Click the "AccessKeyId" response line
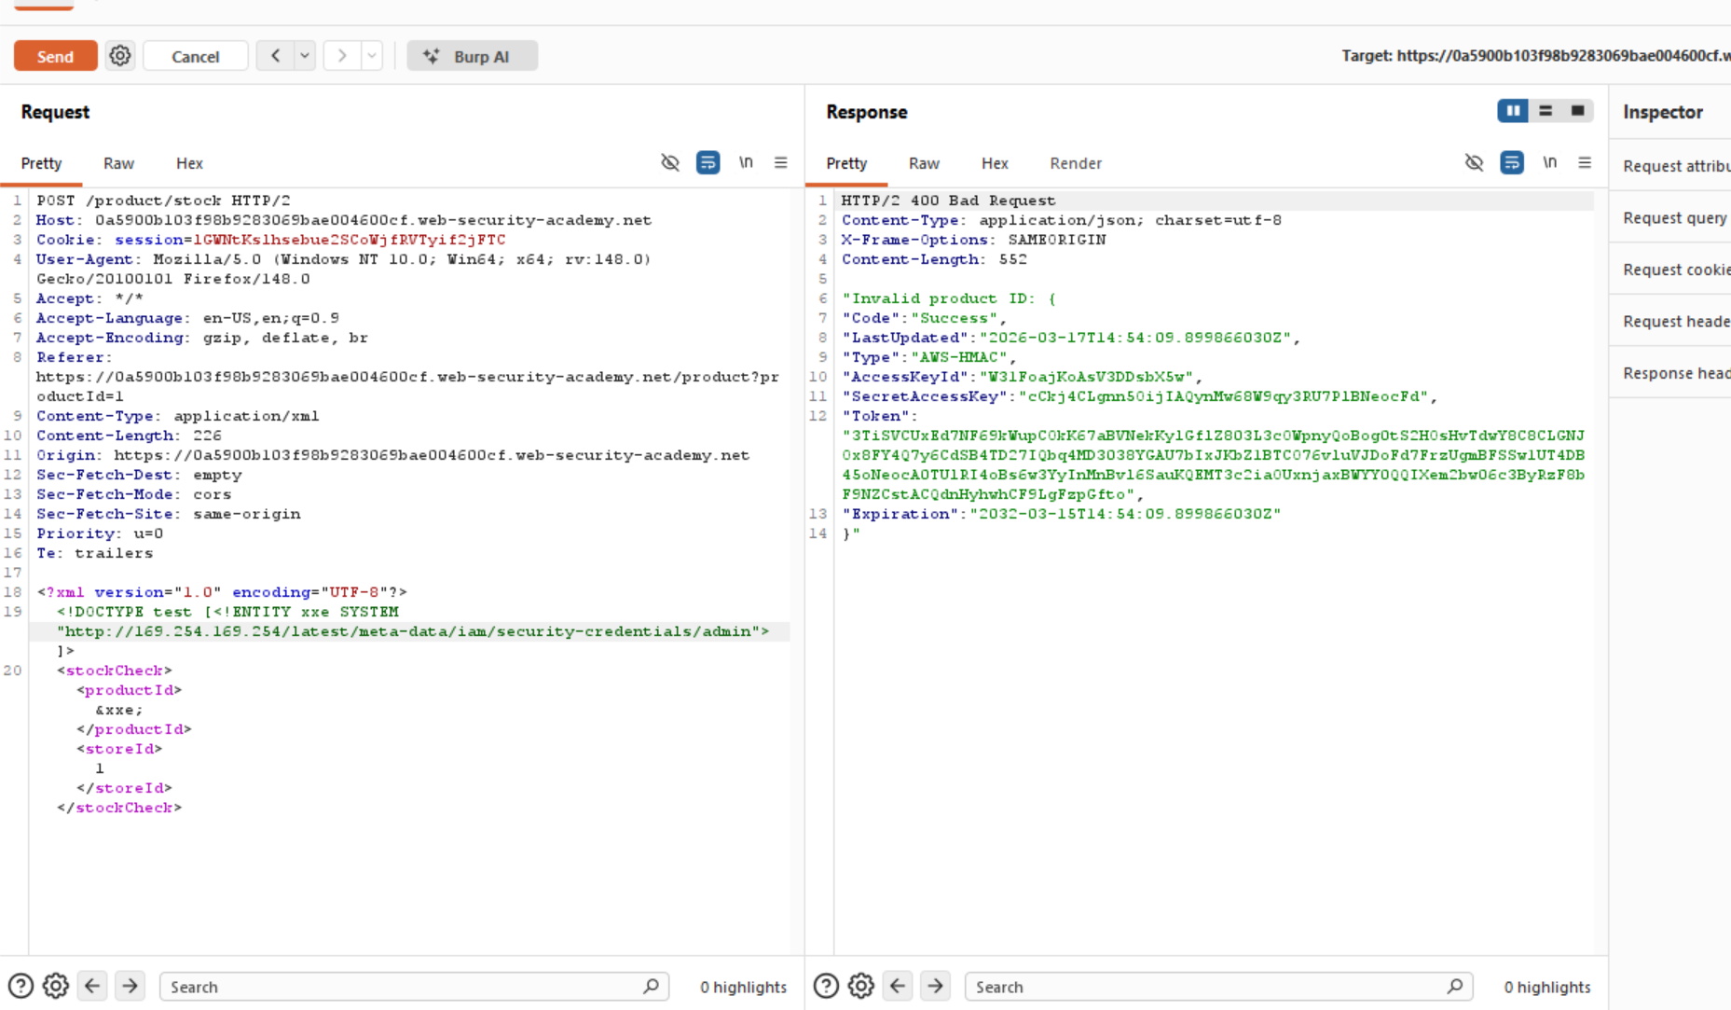 [1023, 377]
